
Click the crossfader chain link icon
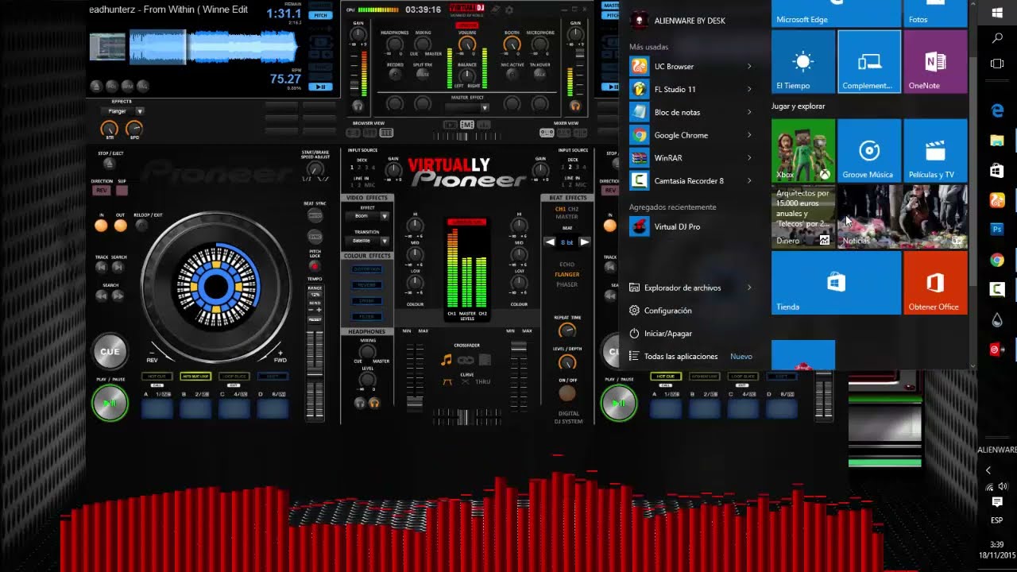pyautogui.click(x=466, y=360)
